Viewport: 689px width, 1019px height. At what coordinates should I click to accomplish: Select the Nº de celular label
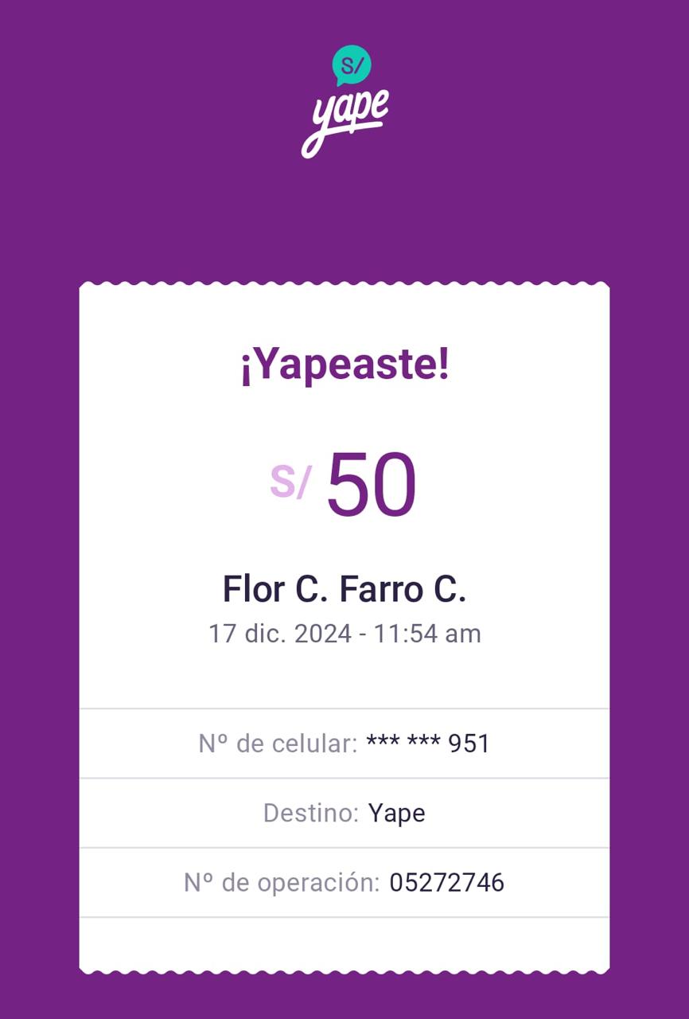click(278, 744)
